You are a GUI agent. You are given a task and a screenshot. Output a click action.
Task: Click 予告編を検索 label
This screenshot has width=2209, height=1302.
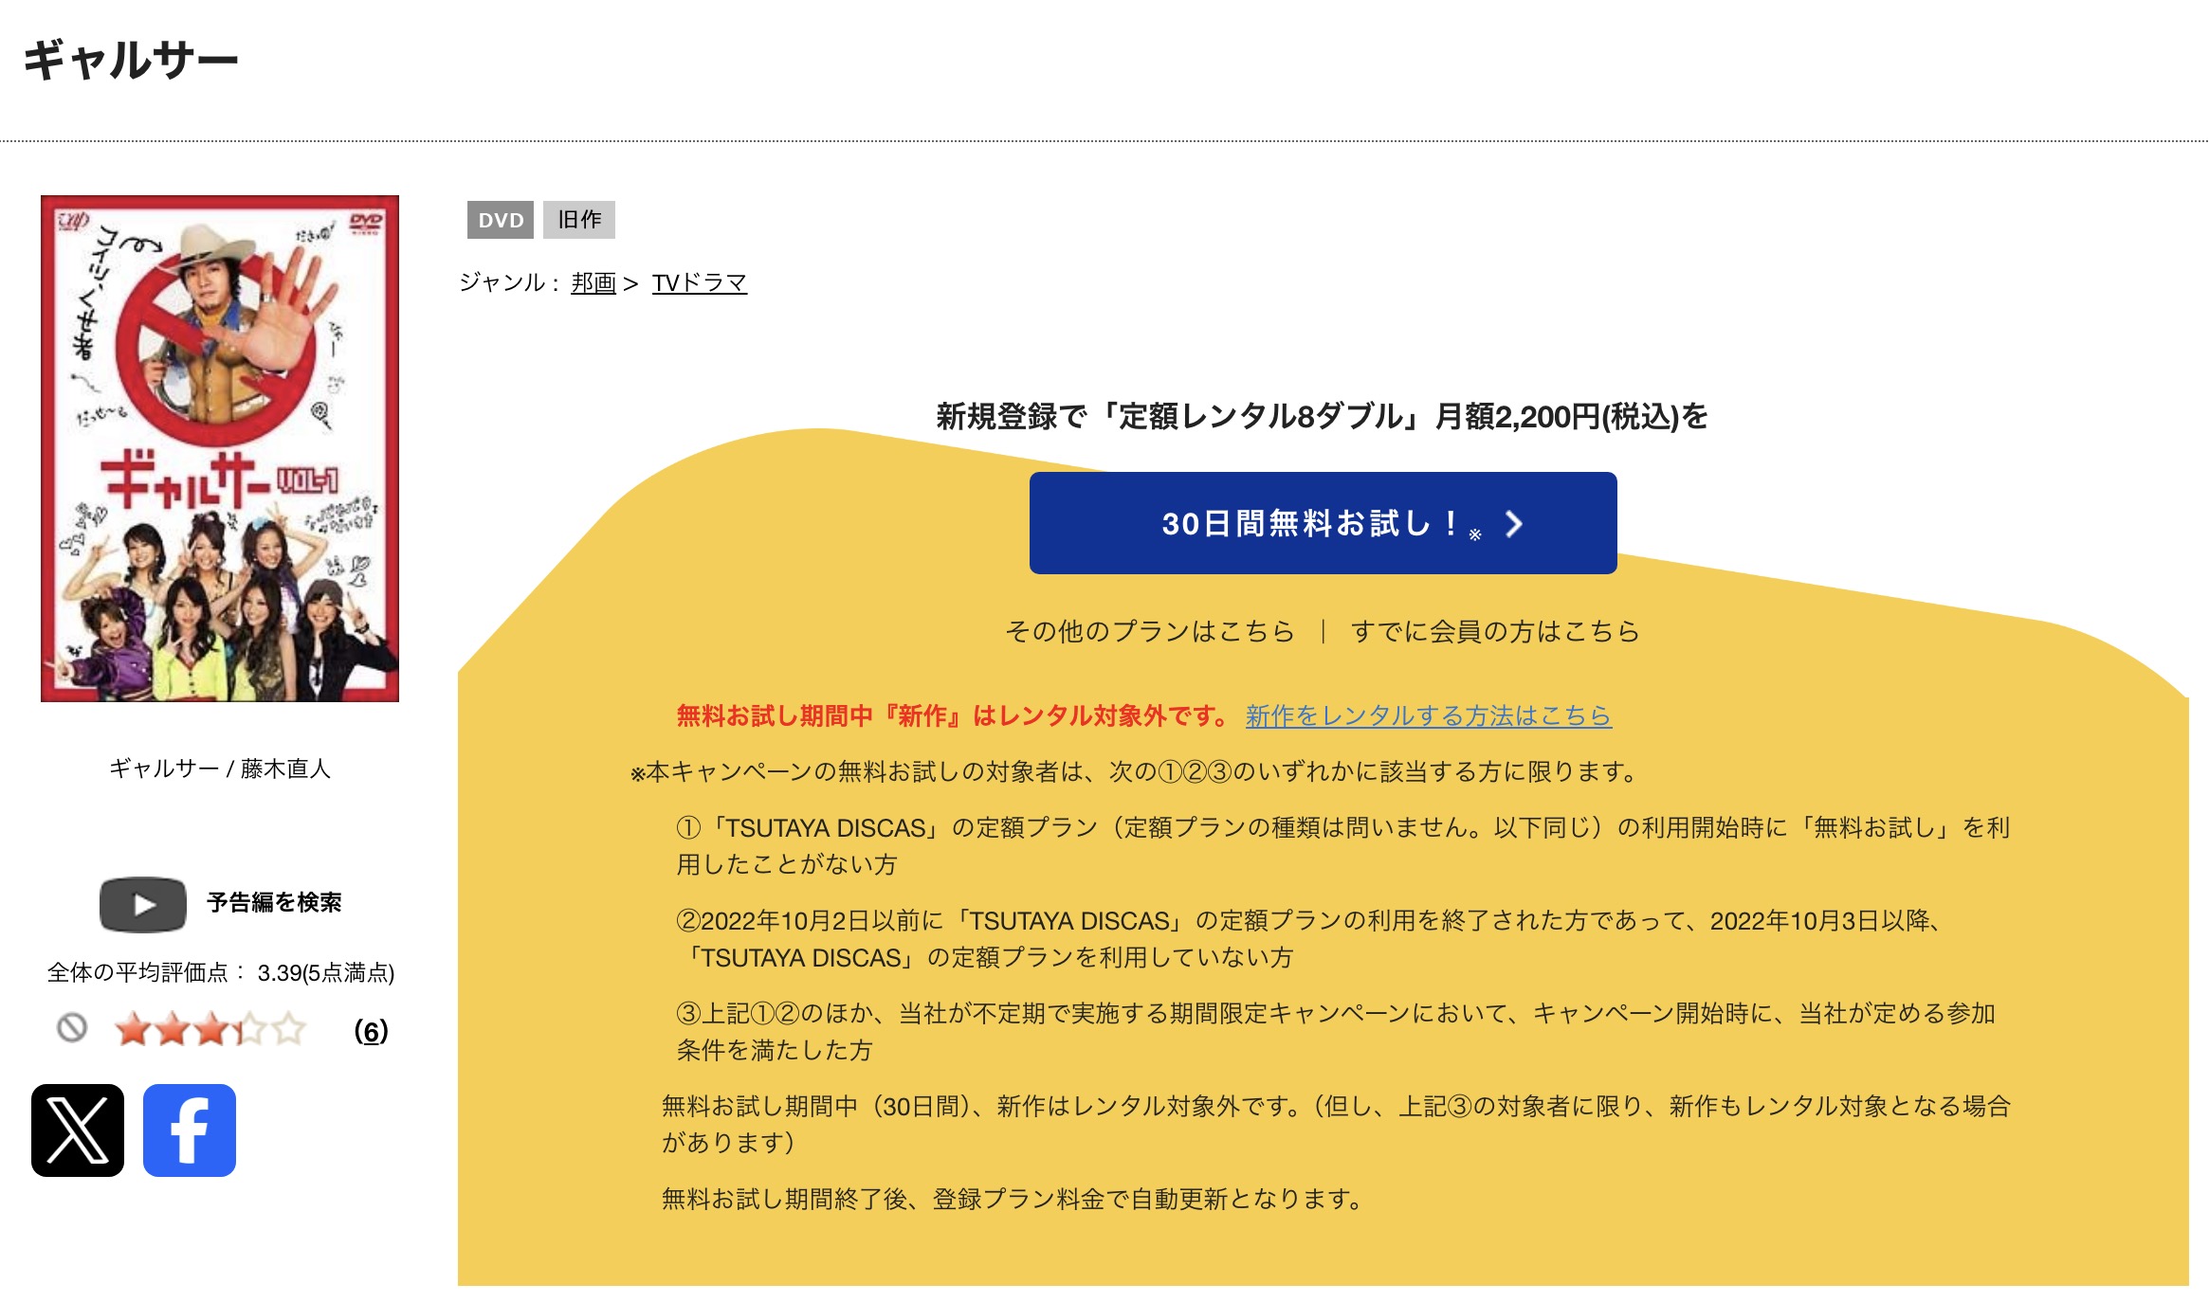pos(274,902)
